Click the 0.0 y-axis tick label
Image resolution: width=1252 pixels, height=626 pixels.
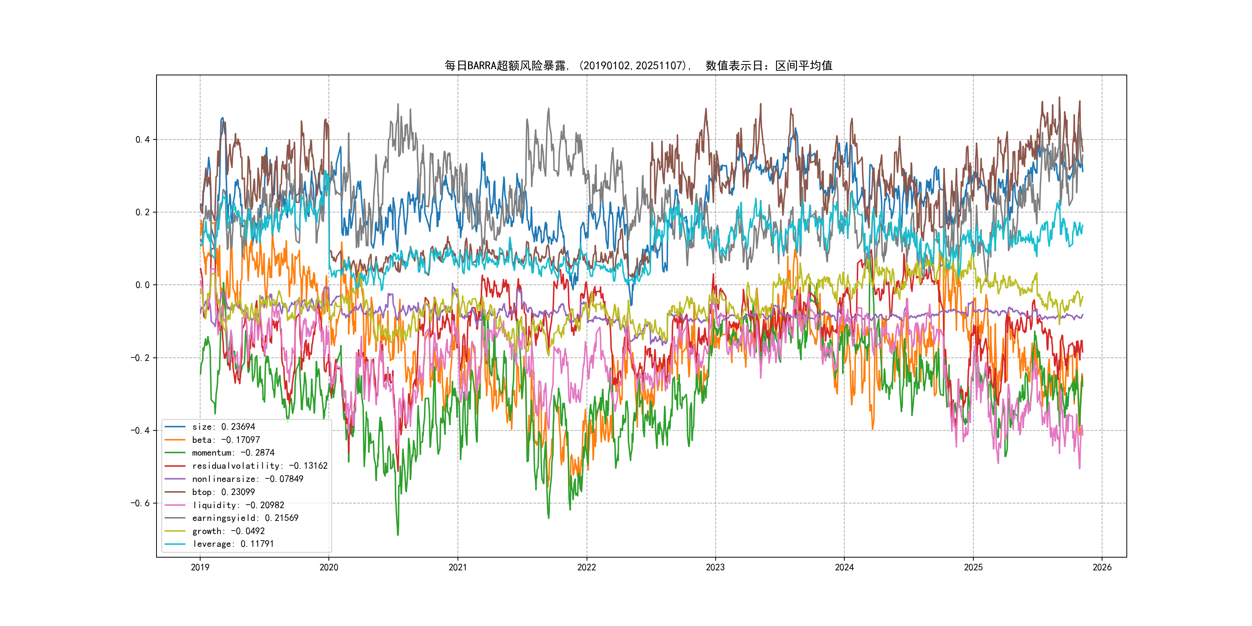click(x=143, y=285)
